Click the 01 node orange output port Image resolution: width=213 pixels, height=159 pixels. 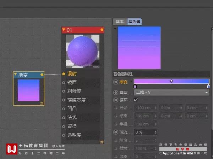coord(102,30)
